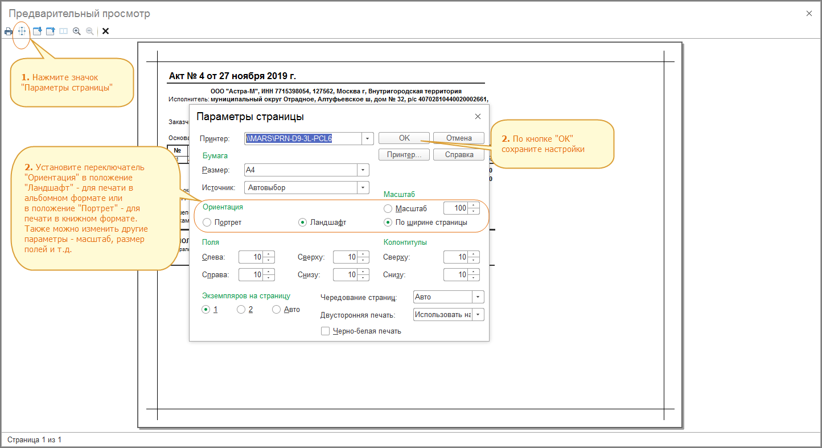
Task: Close preview with the black X toolbar icon
Action: pyautogui.click(x=105, y=31)
